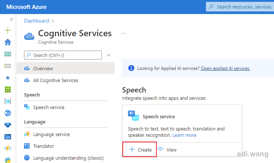Click the Language service menu icon

(27, 134)
